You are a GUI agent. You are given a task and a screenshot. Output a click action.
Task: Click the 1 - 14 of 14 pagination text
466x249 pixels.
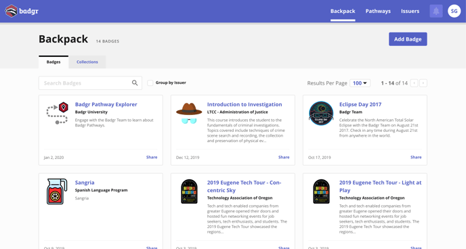pos(394,83)
